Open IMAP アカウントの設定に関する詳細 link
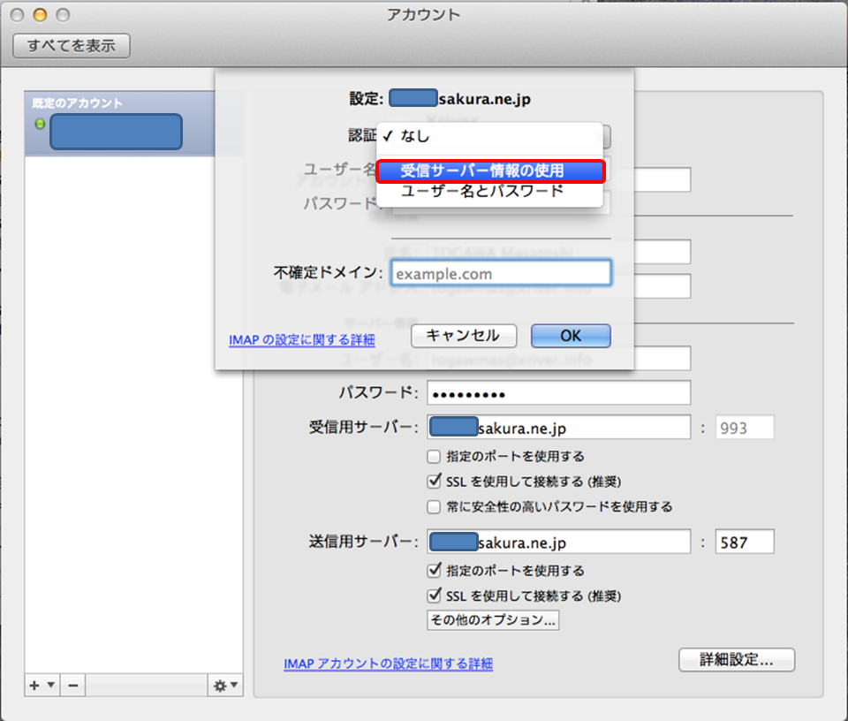The height and width of the screenshot is (721, 848). [x=388, y=664]
